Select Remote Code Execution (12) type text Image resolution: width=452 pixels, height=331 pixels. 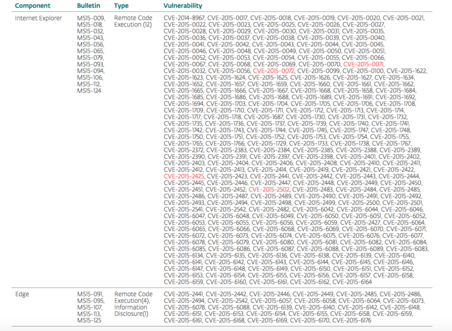[133, 21]
